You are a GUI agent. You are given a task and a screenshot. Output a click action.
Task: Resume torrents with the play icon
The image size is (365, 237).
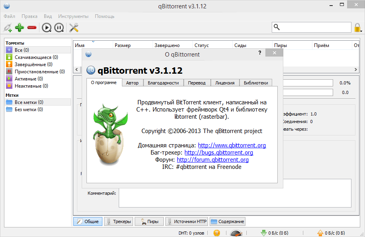[47, 27]
